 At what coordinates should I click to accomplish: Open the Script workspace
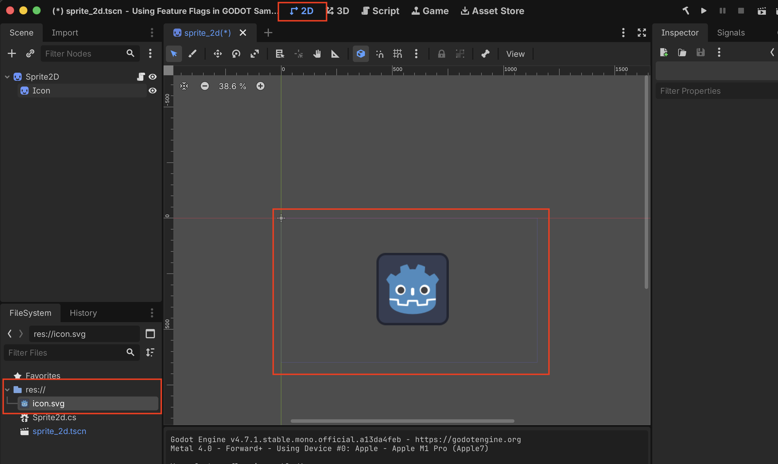coord(380,11)
